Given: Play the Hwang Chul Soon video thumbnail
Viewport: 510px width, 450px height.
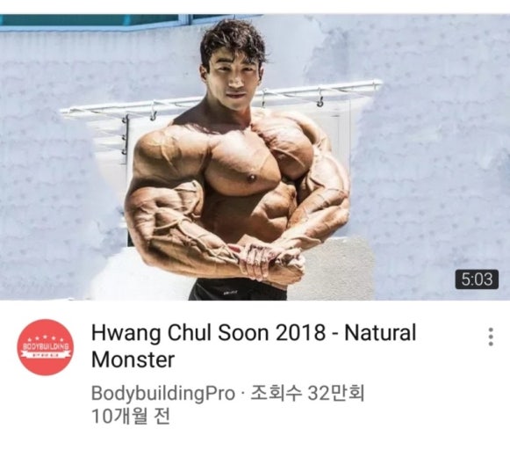Looking at the screenshot, I should (255, 157).
